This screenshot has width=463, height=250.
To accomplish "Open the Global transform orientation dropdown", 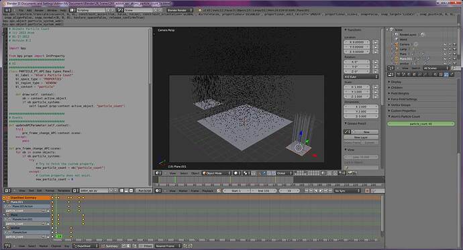I will click(x=284, y=173).
